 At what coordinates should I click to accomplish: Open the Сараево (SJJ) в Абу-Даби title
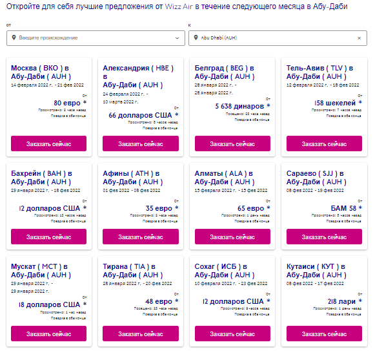316,178
